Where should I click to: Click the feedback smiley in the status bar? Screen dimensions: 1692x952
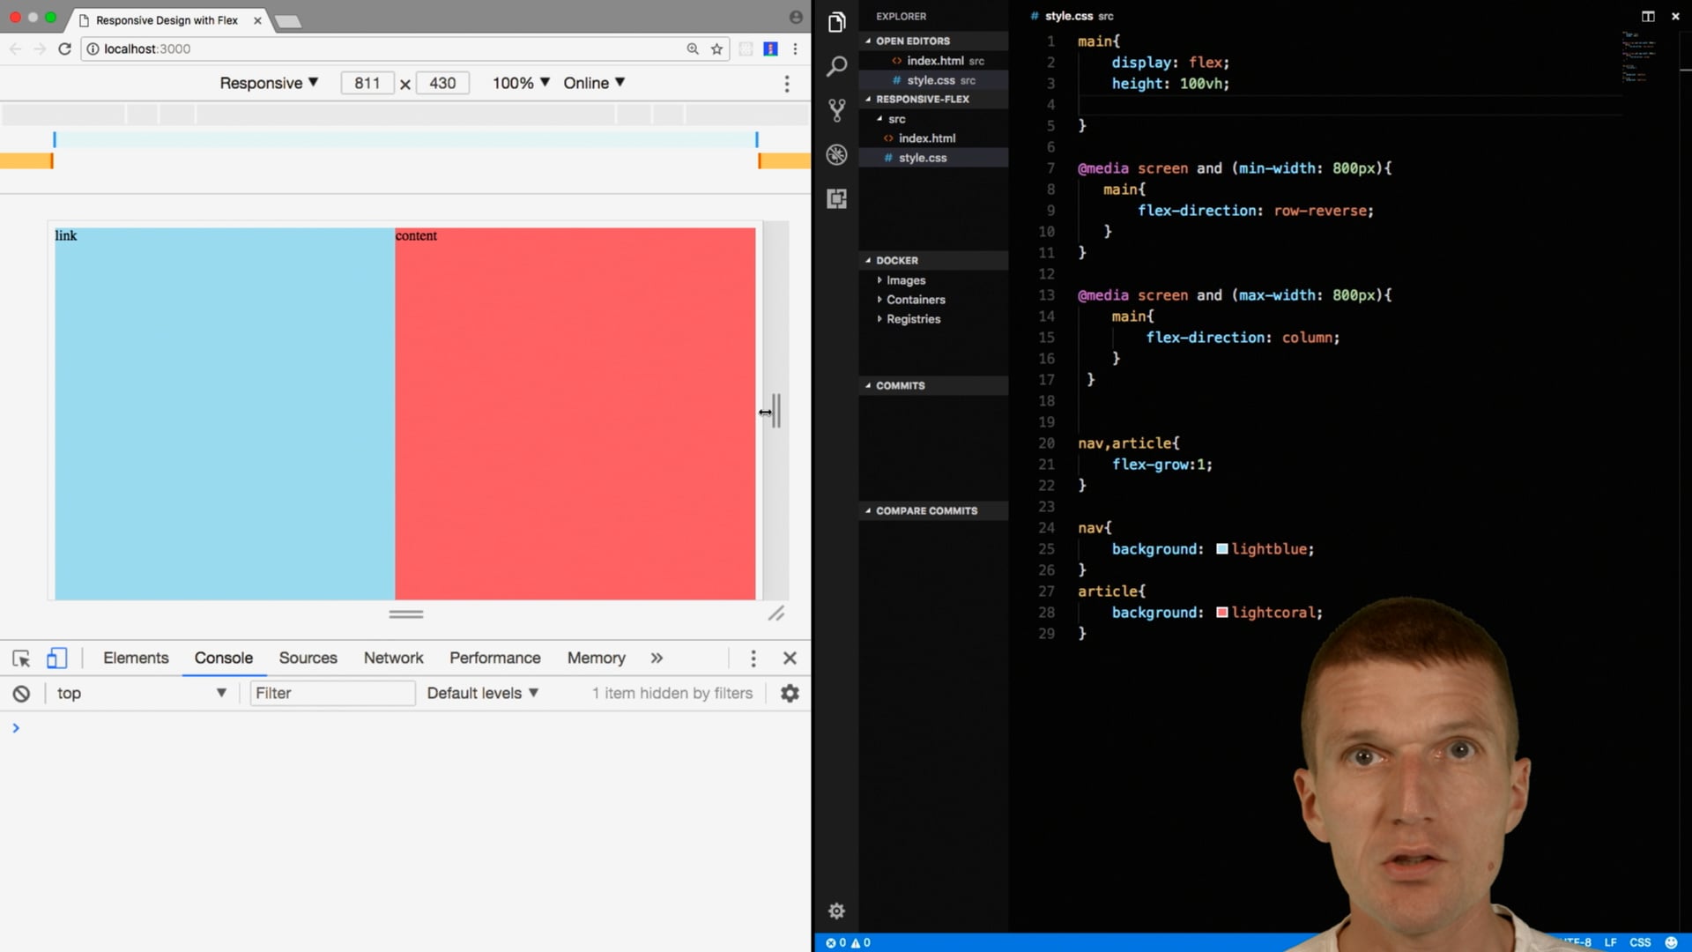pyautogui.click(x=1671, y=942)
